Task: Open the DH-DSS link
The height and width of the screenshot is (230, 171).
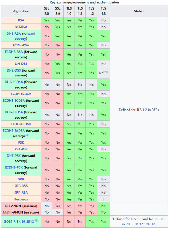Action: coord(21,64)
